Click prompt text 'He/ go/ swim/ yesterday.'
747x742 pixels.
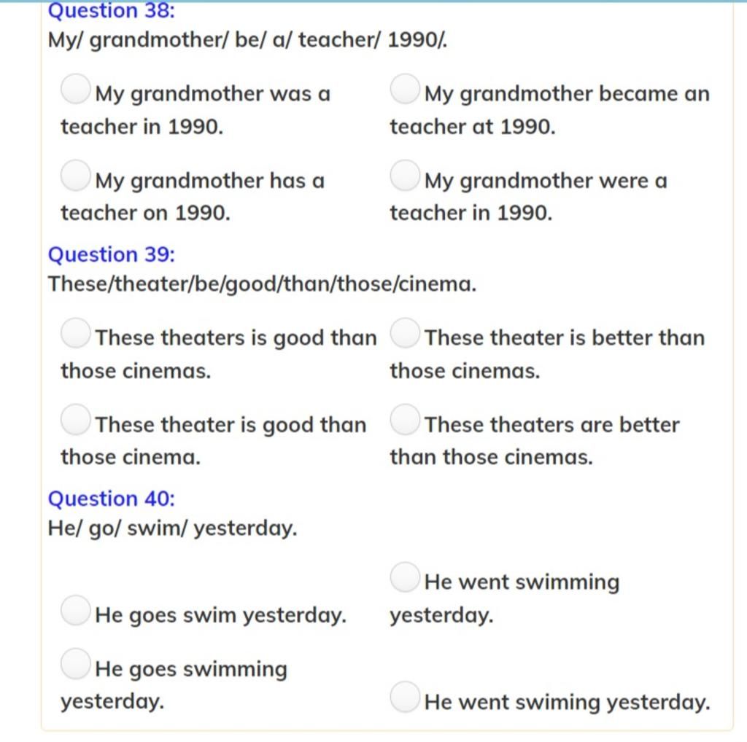(x=172, y=528)
